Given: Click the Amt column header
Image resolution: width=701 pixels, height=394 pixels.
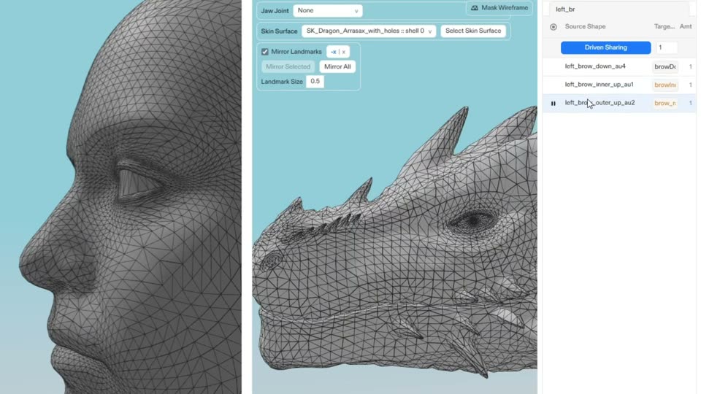Looking at the screenshot, I should pos(686,26).
